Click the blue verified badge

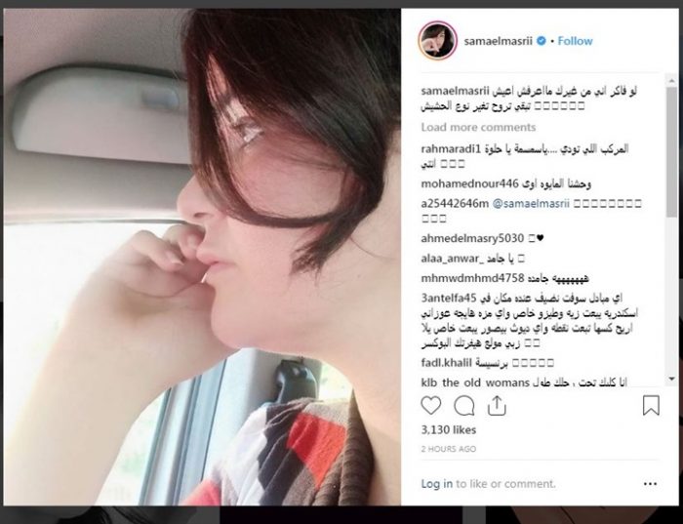click(x=541, y=41)
